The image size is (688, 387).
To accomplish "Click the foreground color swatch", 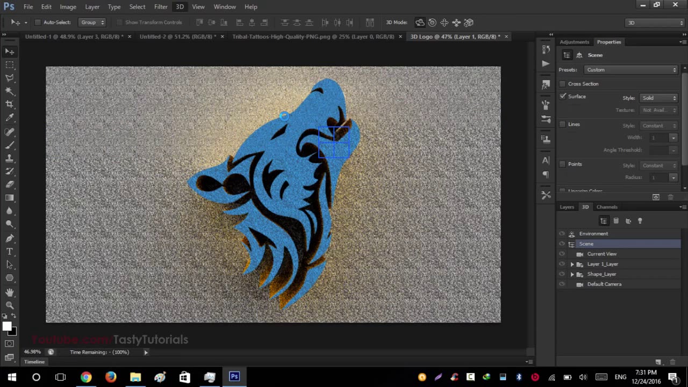I will (6, 326).
